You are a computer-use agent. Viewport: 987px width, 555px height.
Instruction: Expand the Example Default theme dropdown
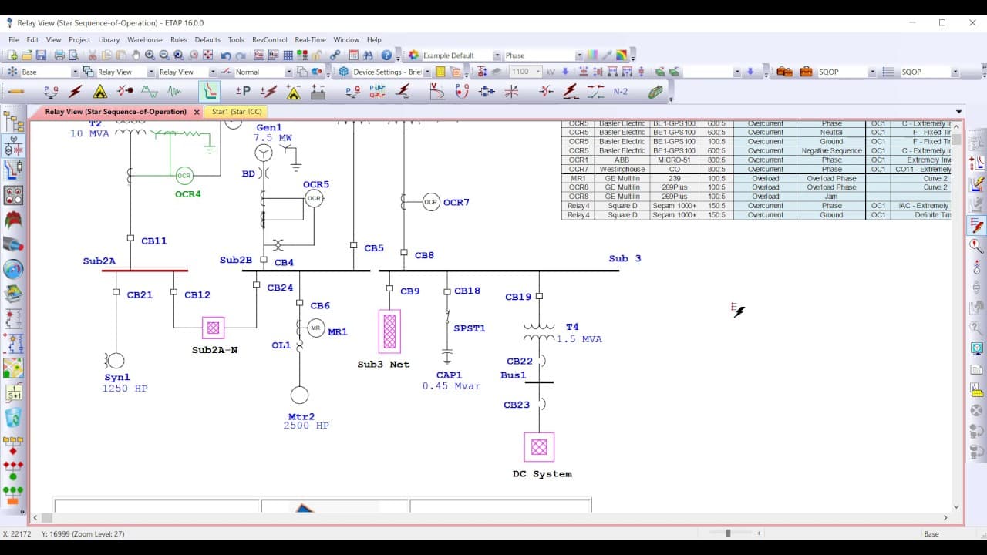coord(496,55)
